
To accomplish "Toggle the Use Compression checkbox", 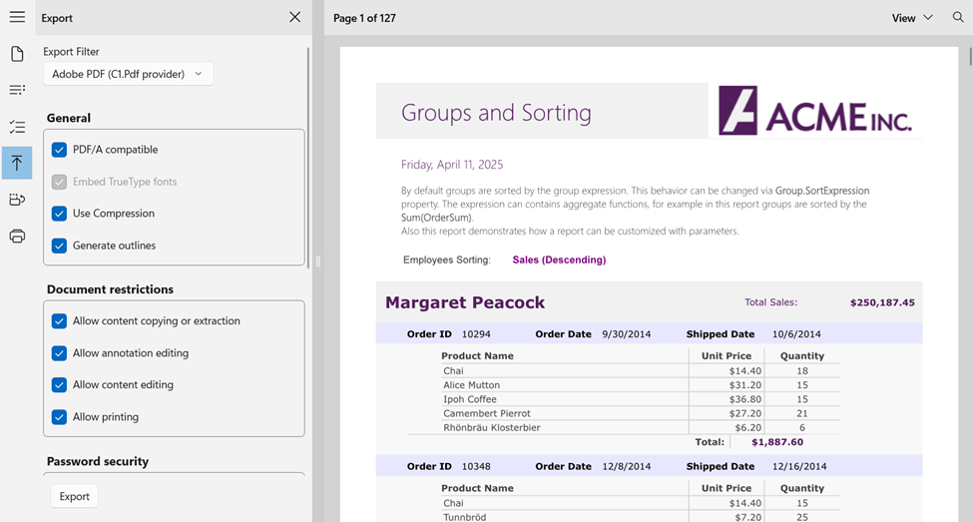I will point(60,214).
